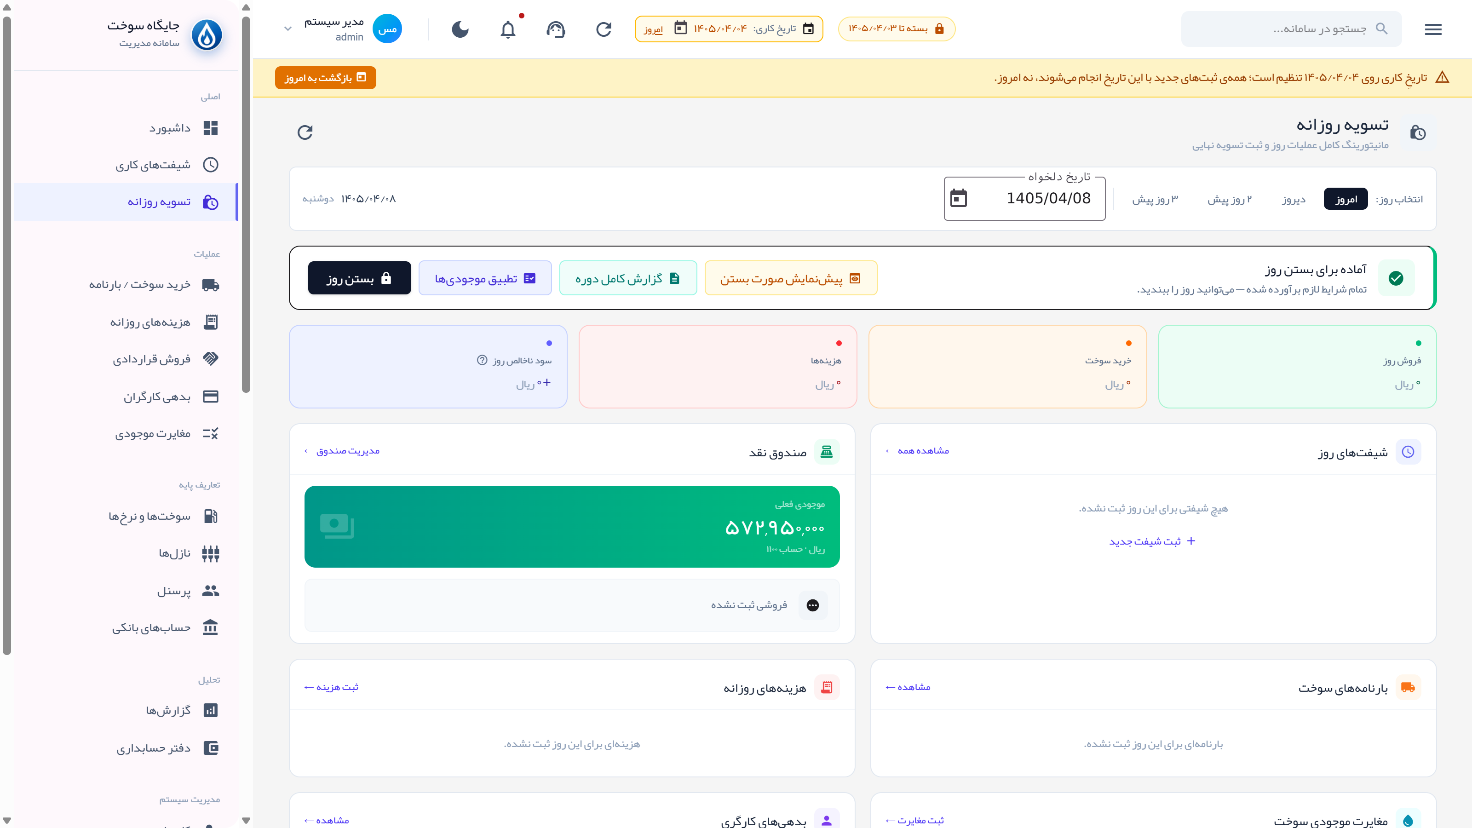
Task: Click the green موجودی فعلی balance card
Action: click(572, 526)
